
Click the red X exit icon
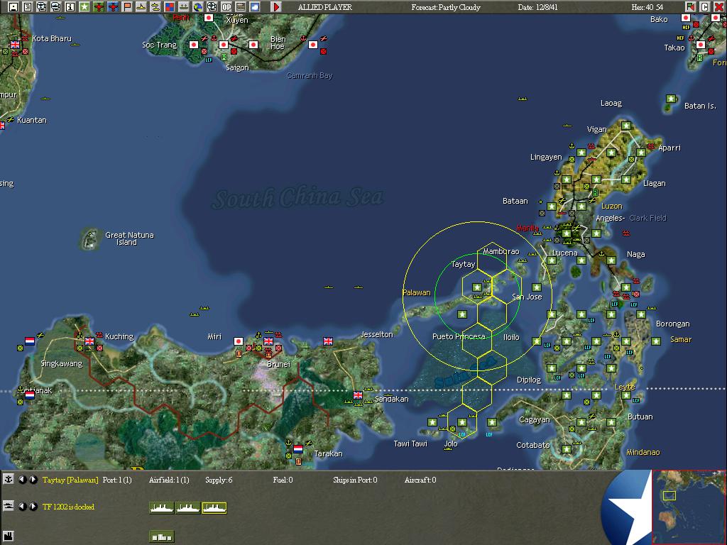718,6
